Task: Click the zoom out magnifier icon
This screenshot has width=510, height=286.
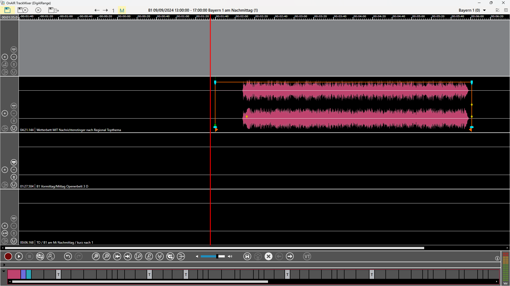Action: 106,256
